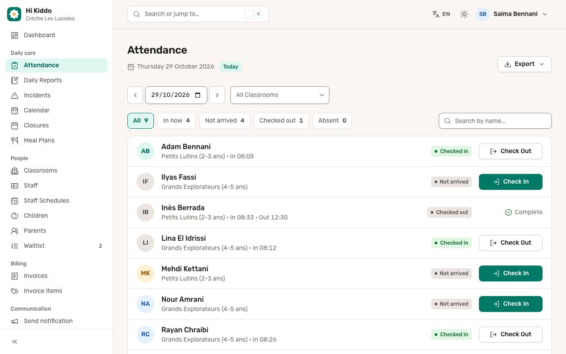
Task: Go to Incidents section
Action: pyautogui.click(x=56, y=95)
